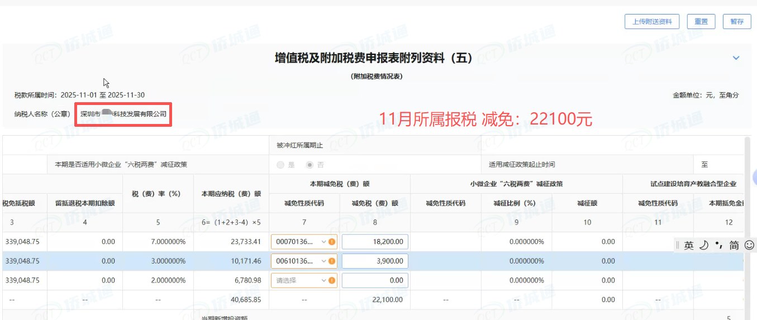Click the 7.000000% tax rate cell

pyautogui.click(x=158, y=242)
